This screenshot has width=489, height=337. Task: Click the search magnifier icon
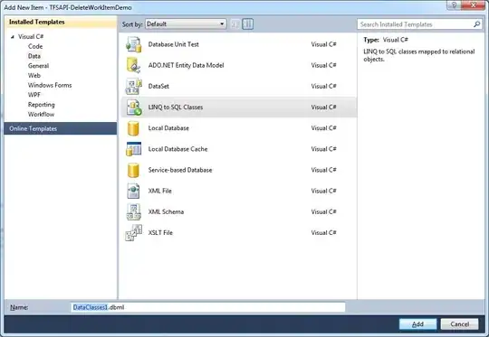pos(476,24)
